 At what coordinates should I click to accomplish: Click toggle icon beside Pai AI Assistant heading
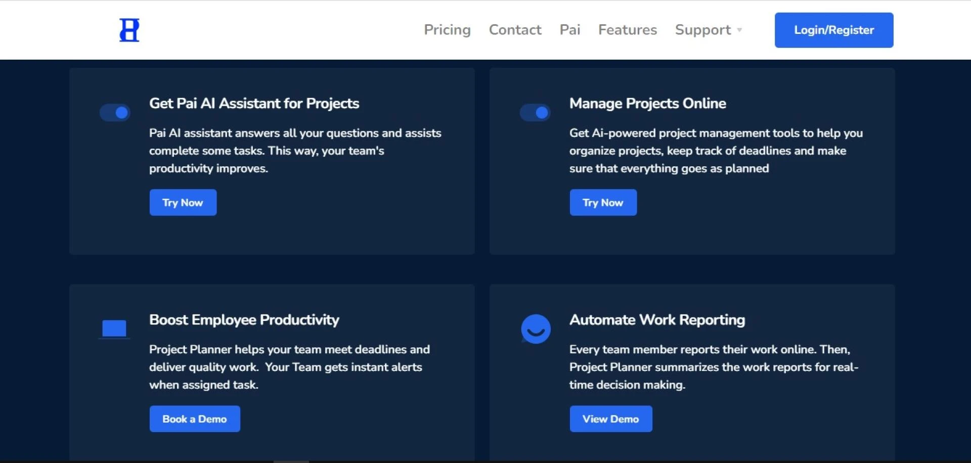pos(115,113)
